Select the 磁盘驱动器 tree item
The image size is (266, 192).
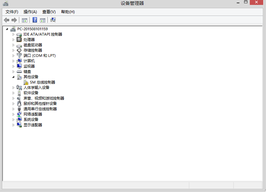click(x=33, y=45)
